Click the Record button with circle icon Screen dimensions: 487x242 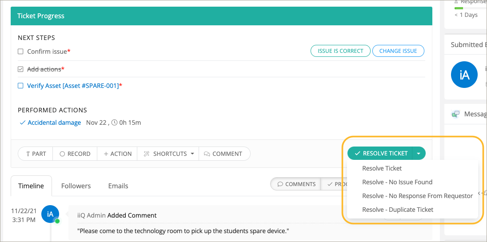tap(75, 154)
